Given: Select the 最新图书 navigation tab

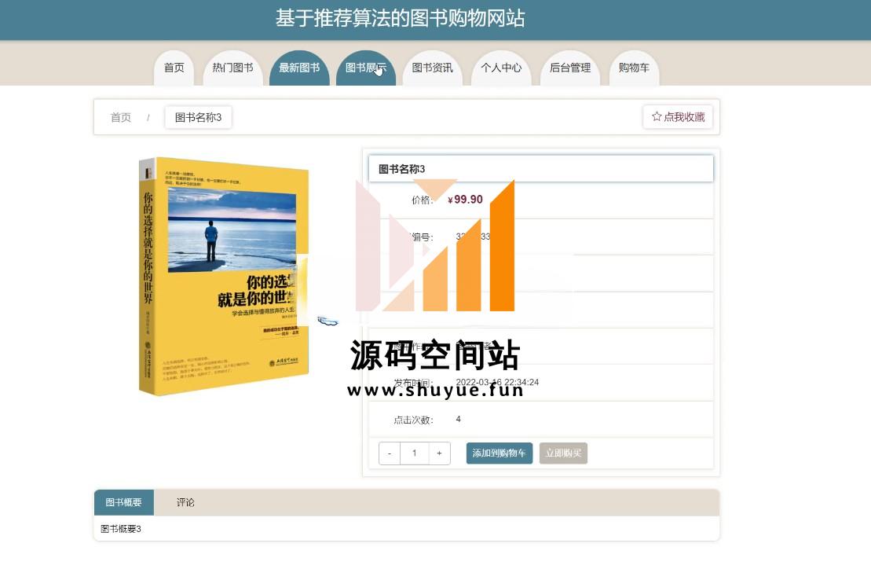Looking at the screenshot, I should point(299,68).
